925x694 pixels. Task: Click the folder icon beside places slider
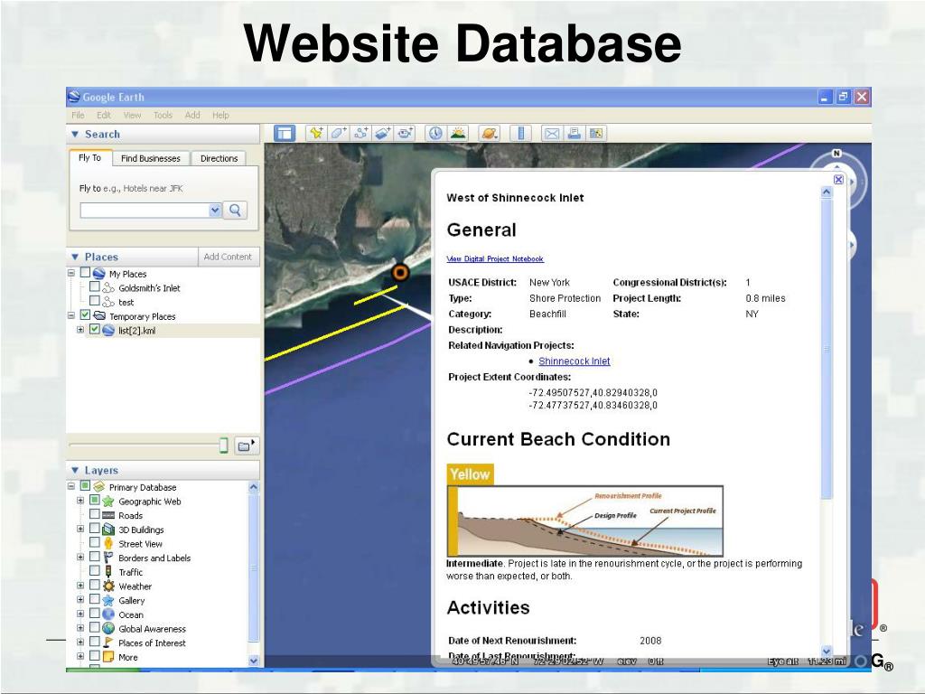[x=247, y=445]
